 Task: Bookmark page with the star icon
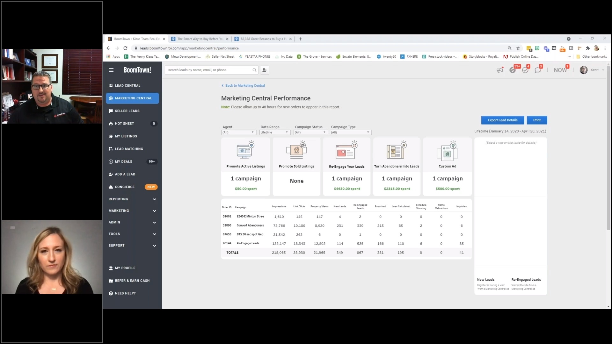click(x=518, y=48)
